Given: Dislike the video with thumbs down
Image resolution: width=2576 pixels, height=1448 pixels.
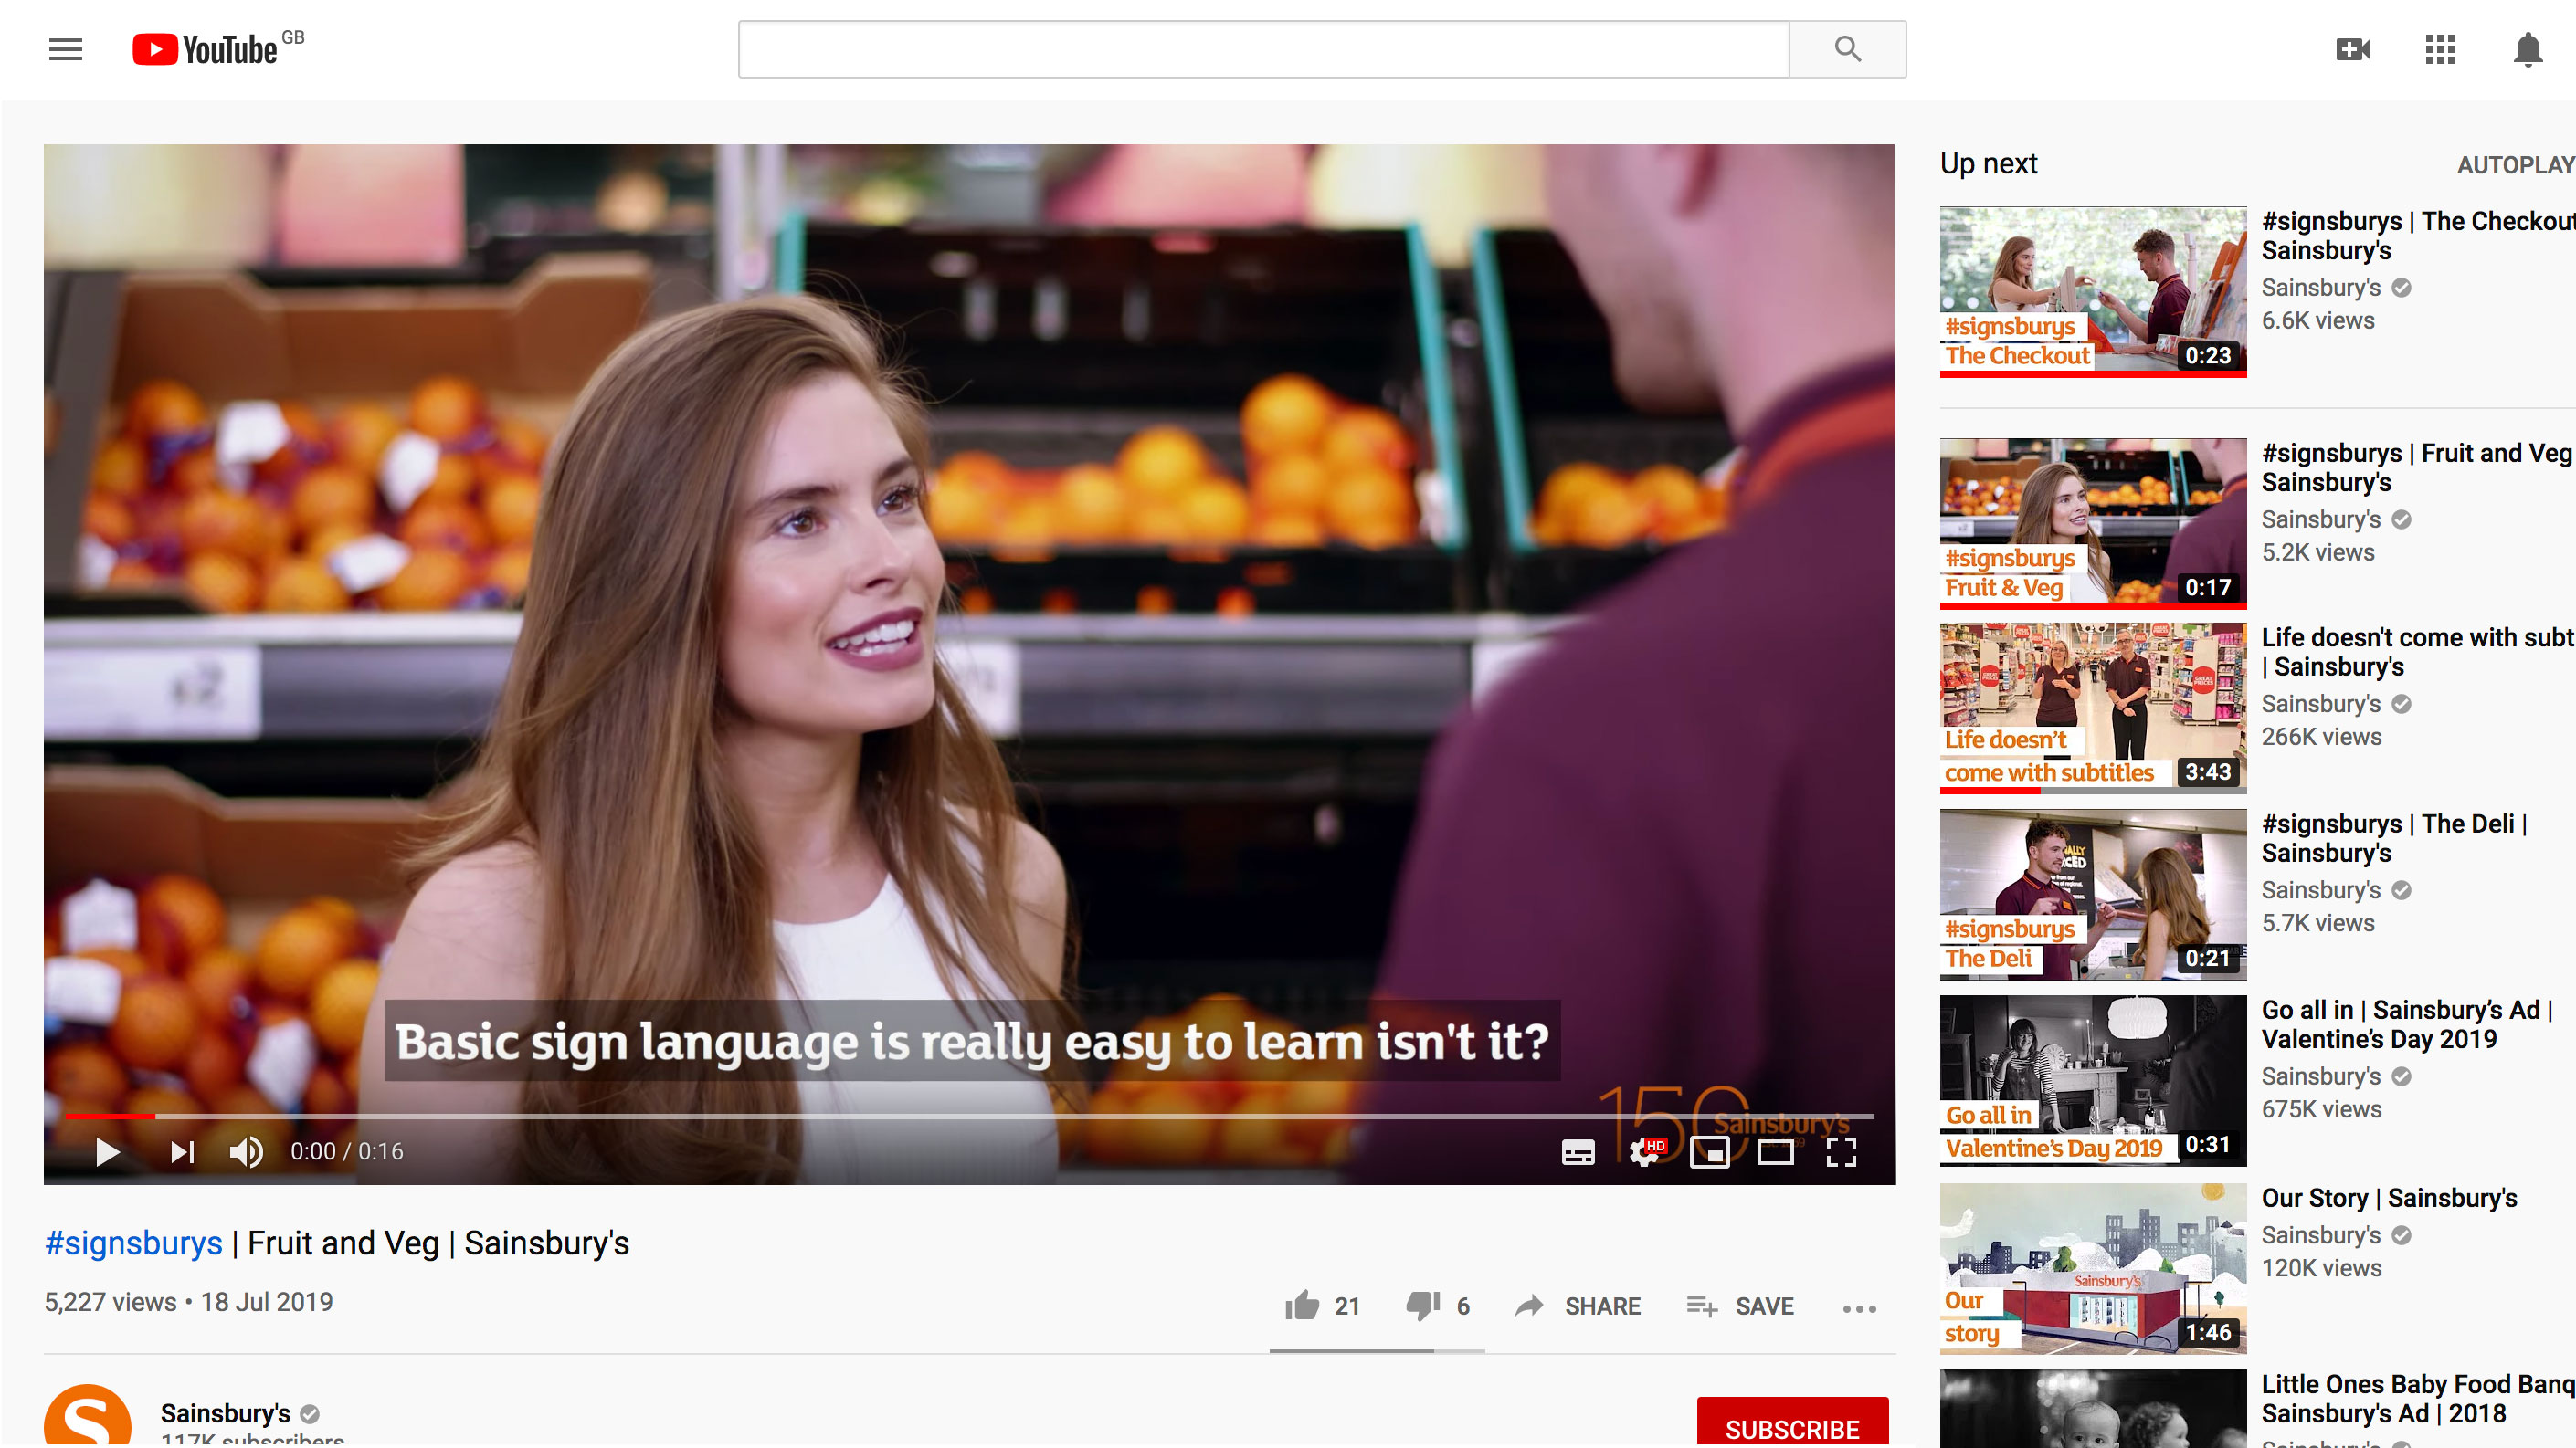Looking at the screenshot, I should [x=1422, y=1306].
